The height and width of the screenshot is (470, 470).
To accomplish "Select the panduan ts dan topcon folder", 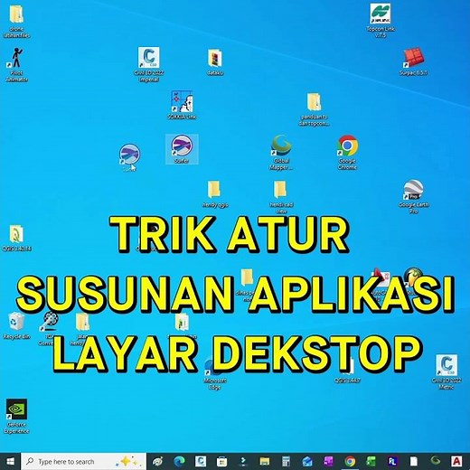I will click(314, 109).
